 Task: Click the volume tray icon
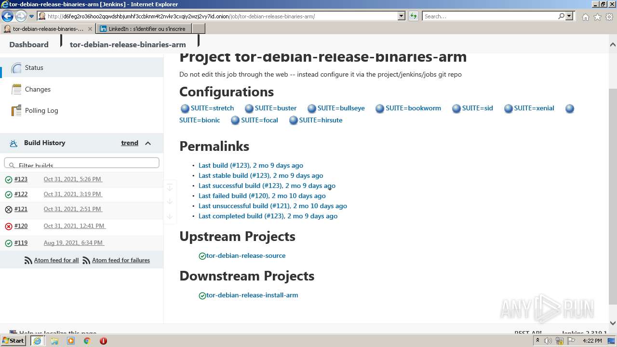548,341
